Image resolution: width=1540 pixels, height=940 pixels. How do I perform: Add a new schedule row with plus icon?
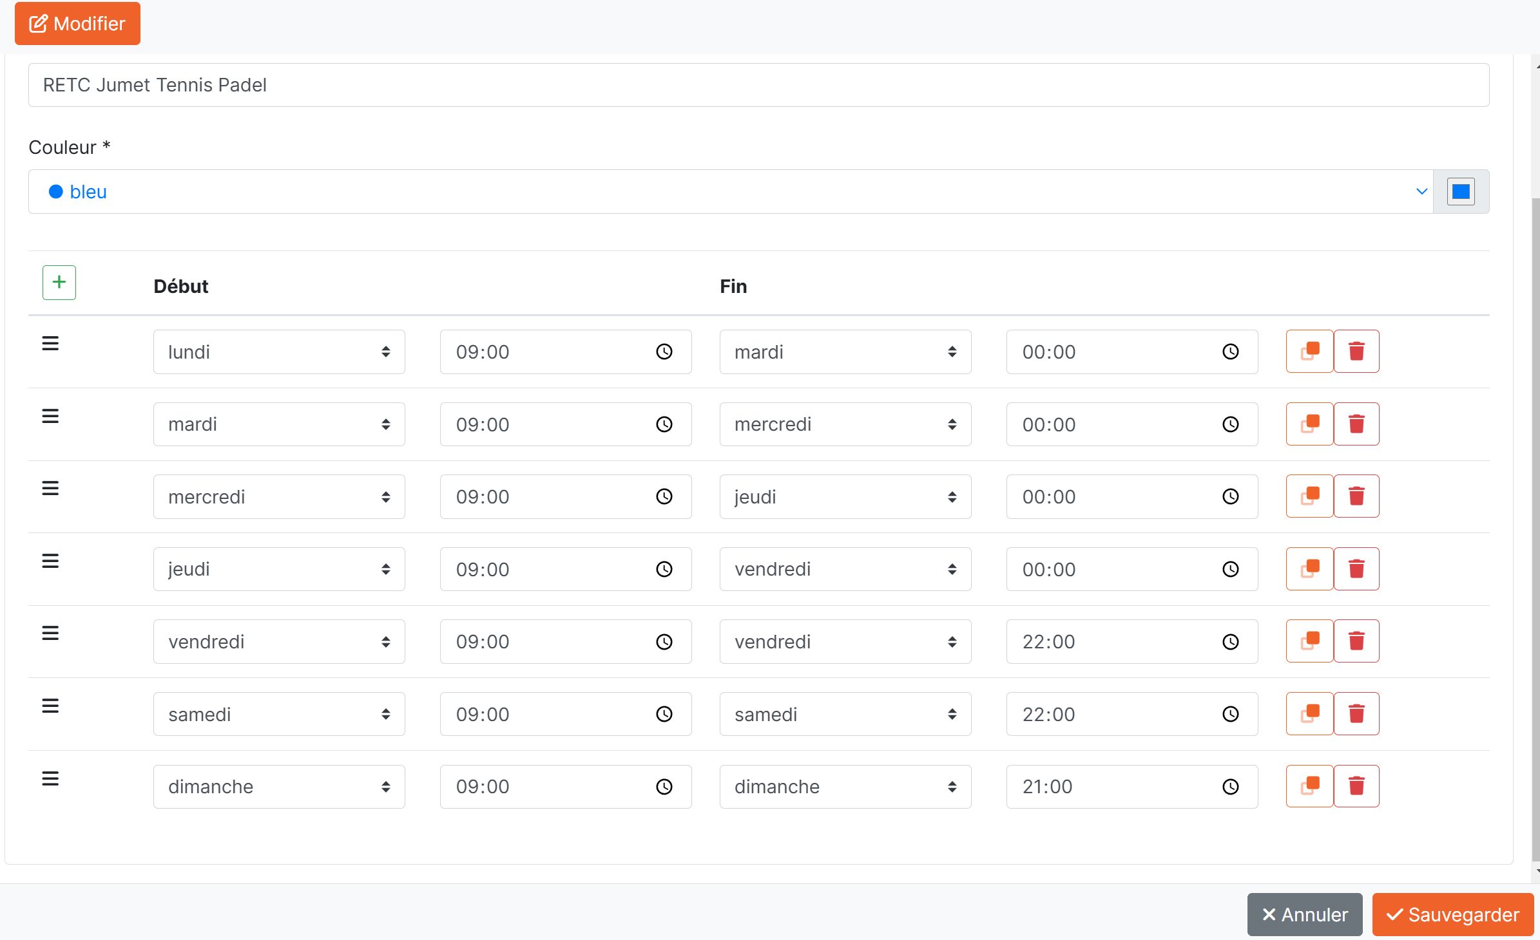[59, 283]
